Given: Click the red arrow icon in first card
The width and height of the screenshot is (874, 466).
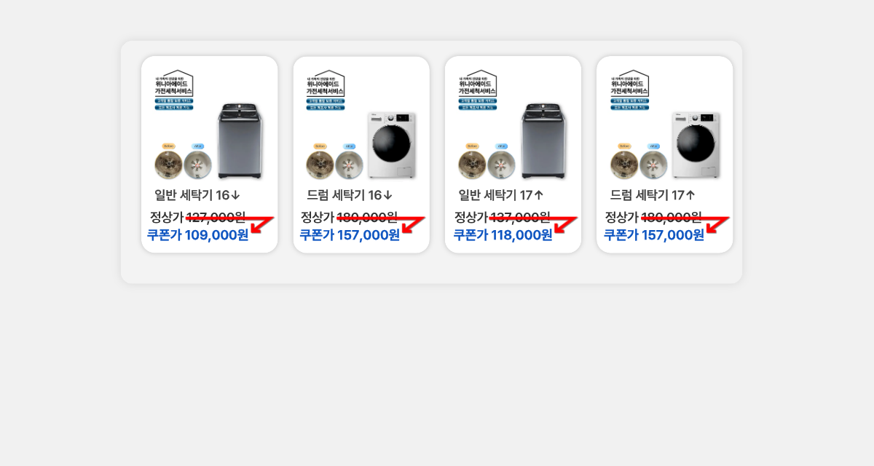Looking at the screenshot, I should tap(261, 224).
